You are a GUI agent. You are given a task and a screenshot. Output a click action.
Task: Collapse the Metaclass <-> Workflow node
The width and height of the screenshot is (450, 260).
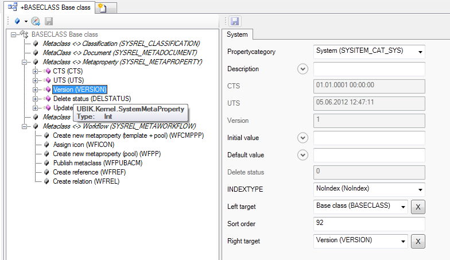24,126
